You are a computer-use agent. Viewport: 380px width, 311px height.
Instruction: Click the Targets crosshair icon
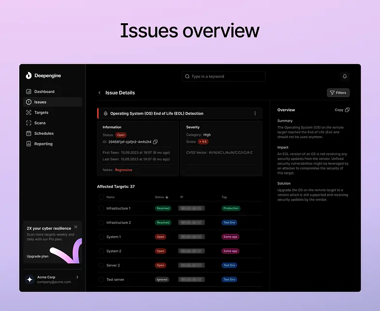[28, 113]
